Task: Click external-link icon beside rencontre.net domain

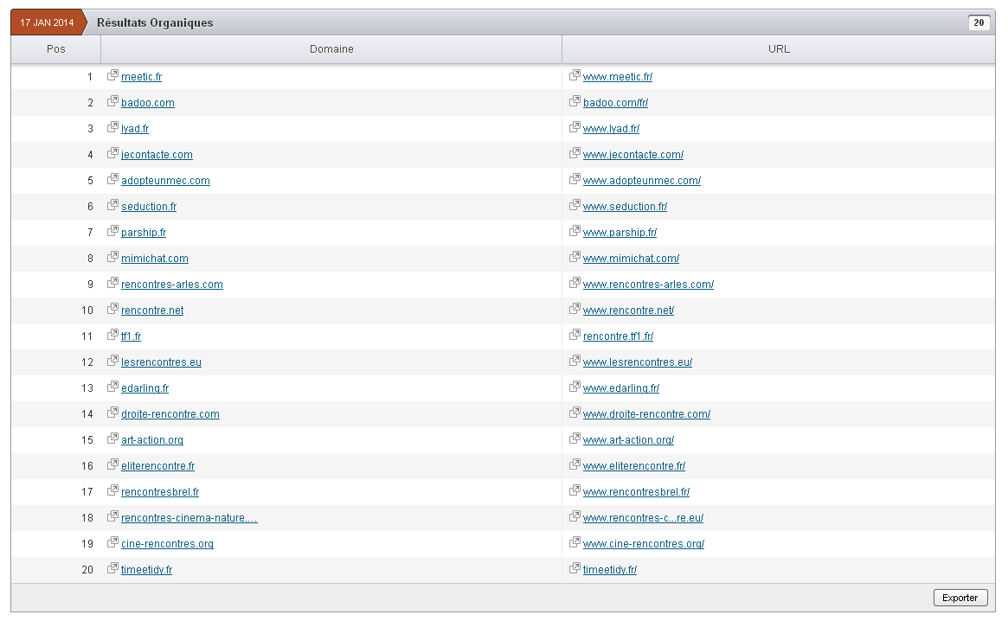Action: [112, 309]
